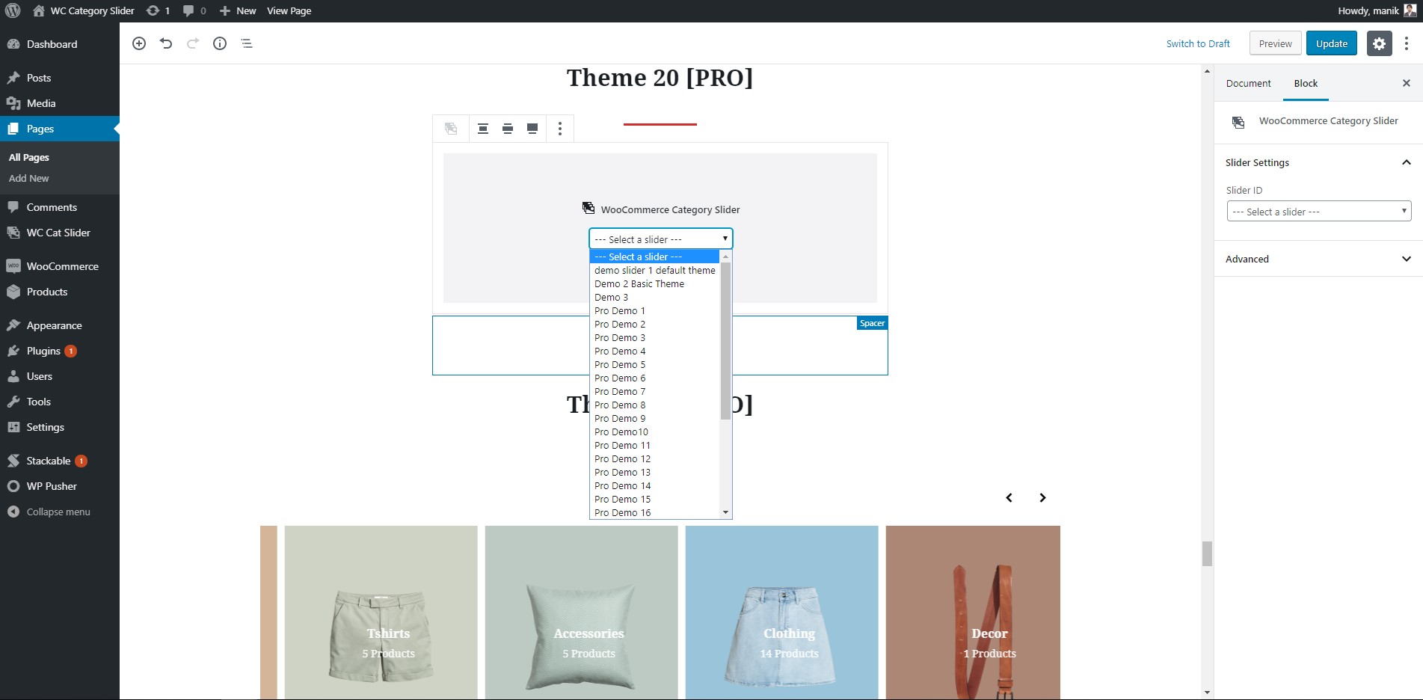The width and height of the screenshot is (1423, 700).
Task: Choose demo slider 1 default theme option
Action: (x=654, y=270)
